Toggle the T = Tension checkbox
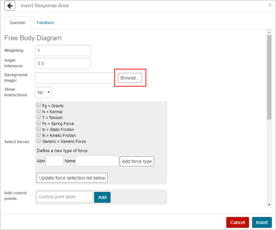This screenshot has height=230, width=276. point(39,117)
